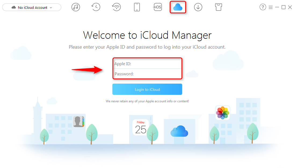
Task: Select the iCloud Manager cloud icon
Action: (x=178, y=7)
